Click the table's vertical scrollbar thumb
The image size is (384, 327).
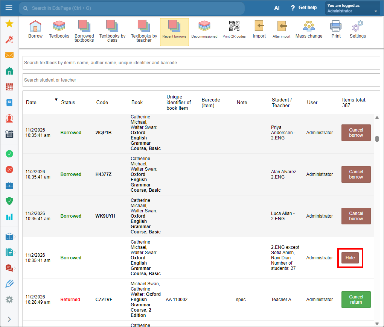[377, 139]
